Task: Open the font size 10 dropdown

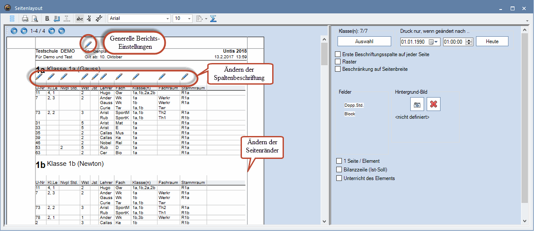Action: (189, 19)
